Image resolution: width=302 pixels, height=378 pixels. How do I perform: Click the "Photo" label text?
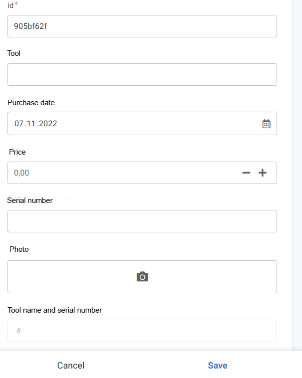coord(19,249)
